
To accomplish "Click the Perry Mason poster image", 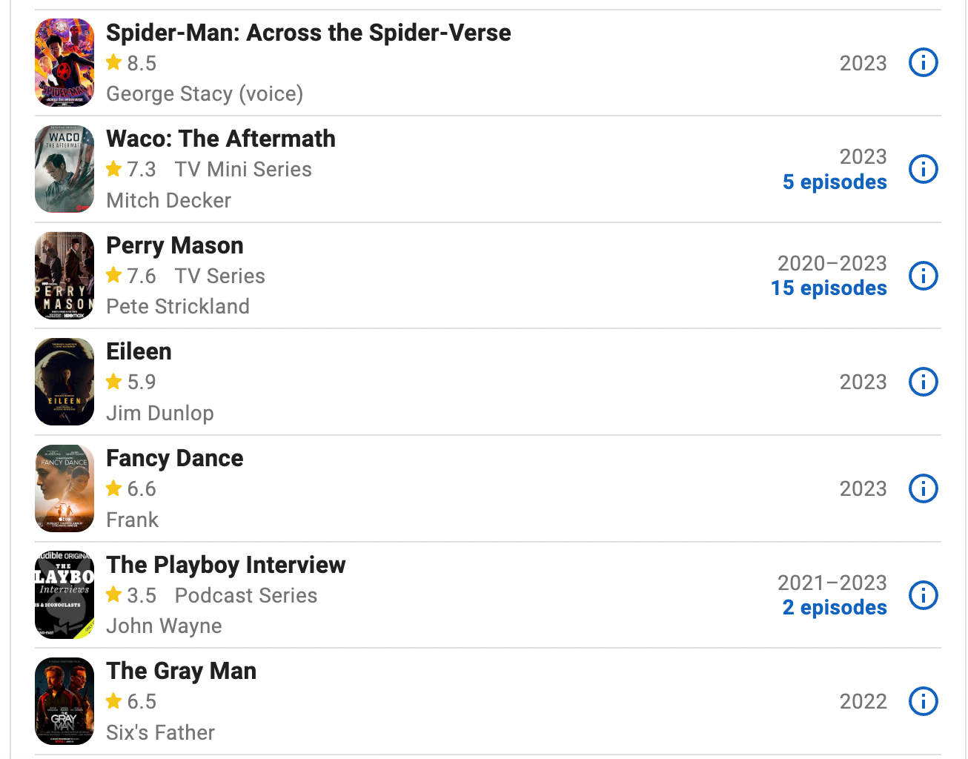I will point(64,276).
